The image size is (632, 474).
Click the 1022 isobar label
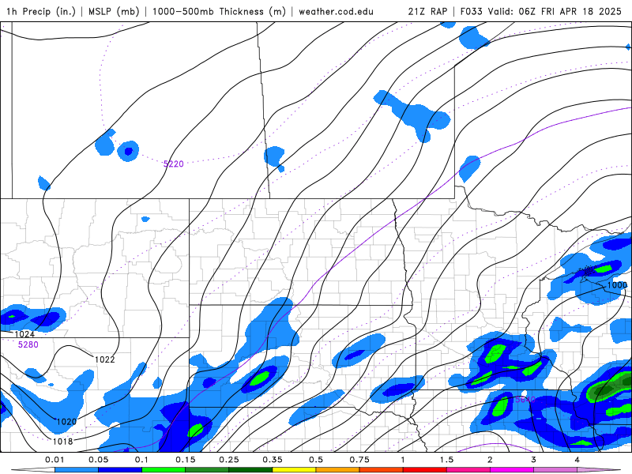[105, 359]
